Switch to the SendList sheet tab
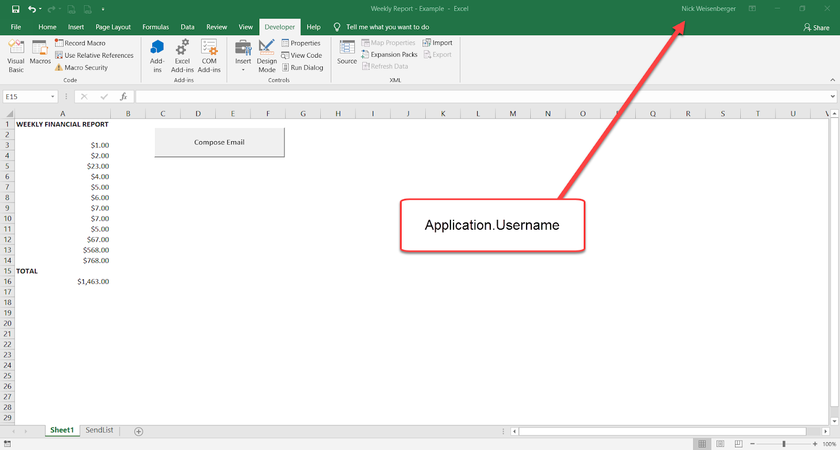This screenshot has width=840, height=450. [99, 430]
